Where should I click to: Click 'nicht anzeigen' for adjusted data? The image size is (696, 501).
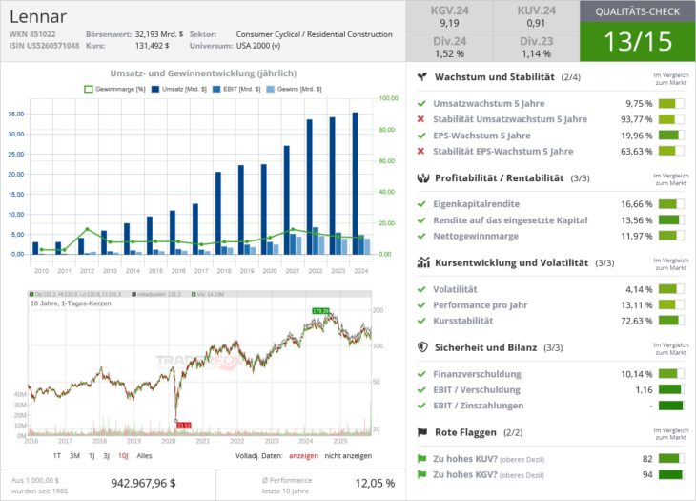[x=349, y=456]
